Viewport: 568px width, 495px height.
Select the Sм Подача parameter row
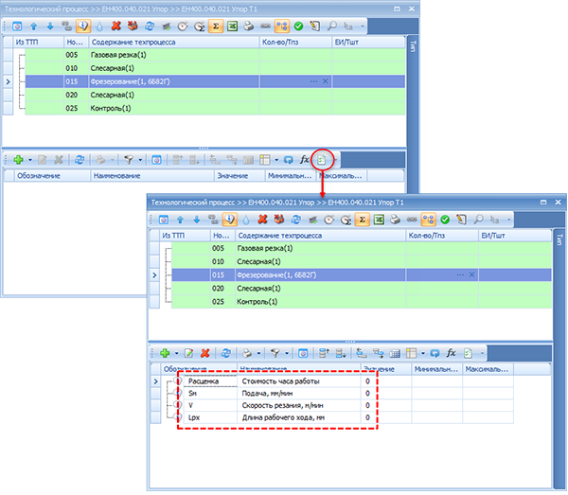(348, 393)
